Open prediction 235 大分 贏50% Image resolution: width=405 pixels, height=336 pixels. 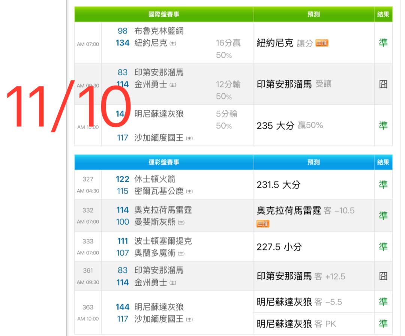click(x=289, y=126)
